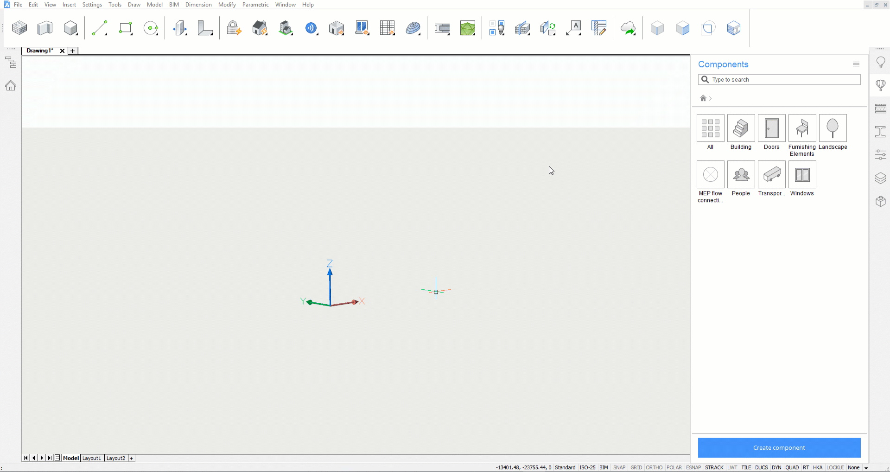Click the Rectangle tool icon
The height and width of the screenshot is (472, 890).
point(126,28)
